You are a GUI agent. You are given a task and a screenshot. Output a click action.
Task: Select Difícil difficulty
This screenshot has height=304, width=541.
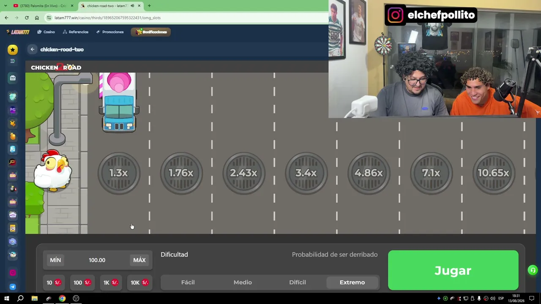point(298,282)
